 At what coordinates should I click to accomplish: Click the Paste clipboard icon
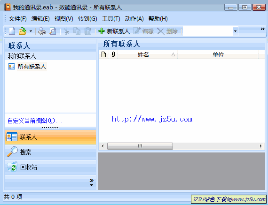(x=88, y=31)
